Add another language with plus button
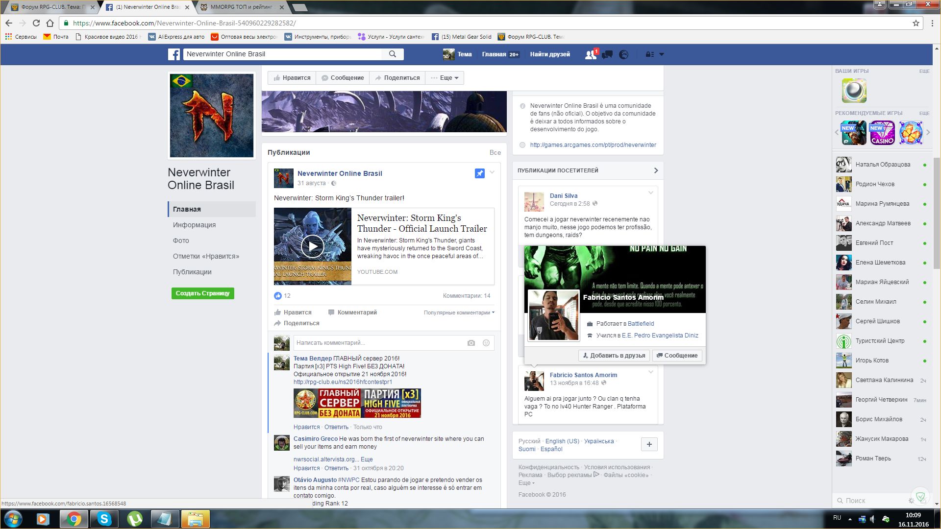Image resolution: width=941 pixels, height=529 pixels. [649, 444]
